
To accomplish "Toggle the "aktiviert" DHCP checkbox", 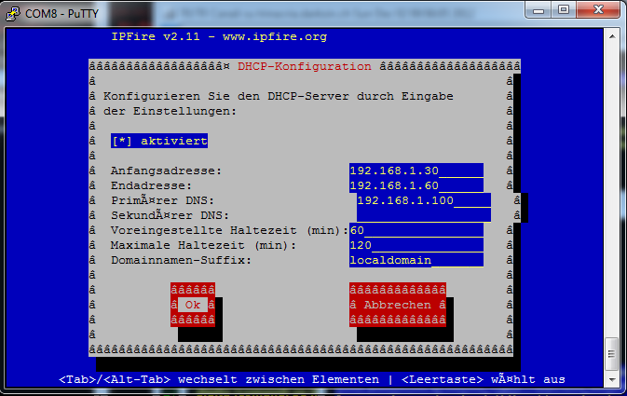I will coord(158,141).
